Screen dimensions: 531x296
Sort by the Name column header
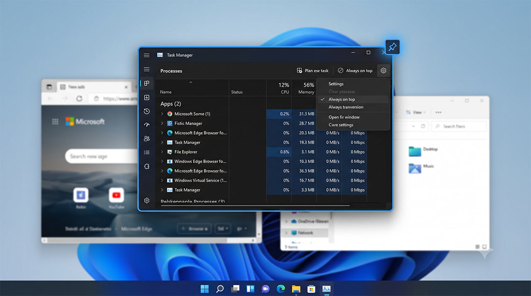tap(192, 88)
